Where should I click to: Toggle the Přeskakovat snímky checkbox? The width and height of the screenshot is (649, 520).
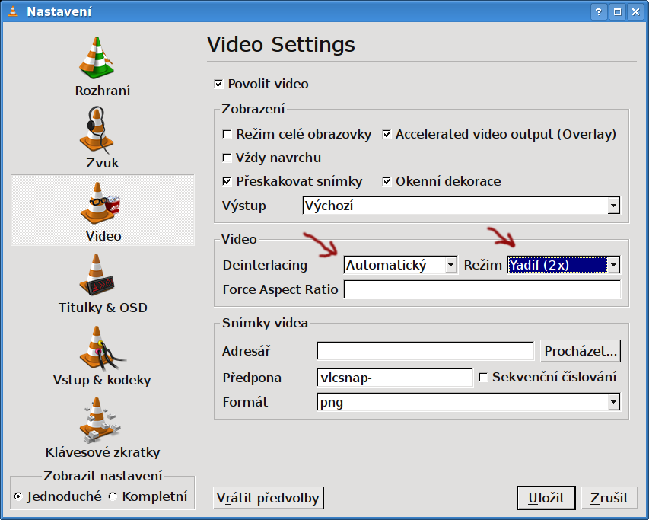[227, 181]
